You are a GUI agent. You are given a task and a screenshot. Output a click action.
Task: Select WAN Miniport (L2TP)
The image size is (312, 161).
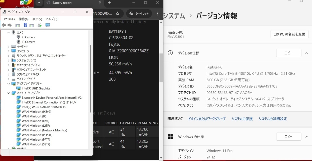(36, 125)
